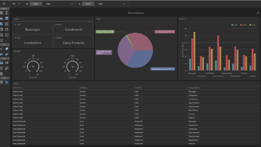Click the Undo arrow in toolbar
The height and width of the screenshot is (147, 261).
(14, 4)
